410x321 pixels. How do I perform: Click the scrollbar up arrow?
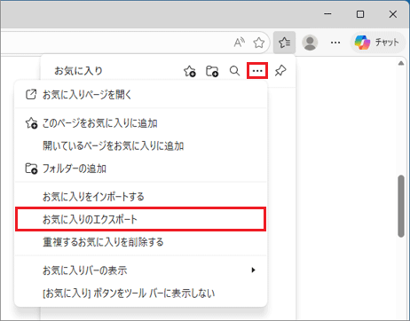pos(401,63)
